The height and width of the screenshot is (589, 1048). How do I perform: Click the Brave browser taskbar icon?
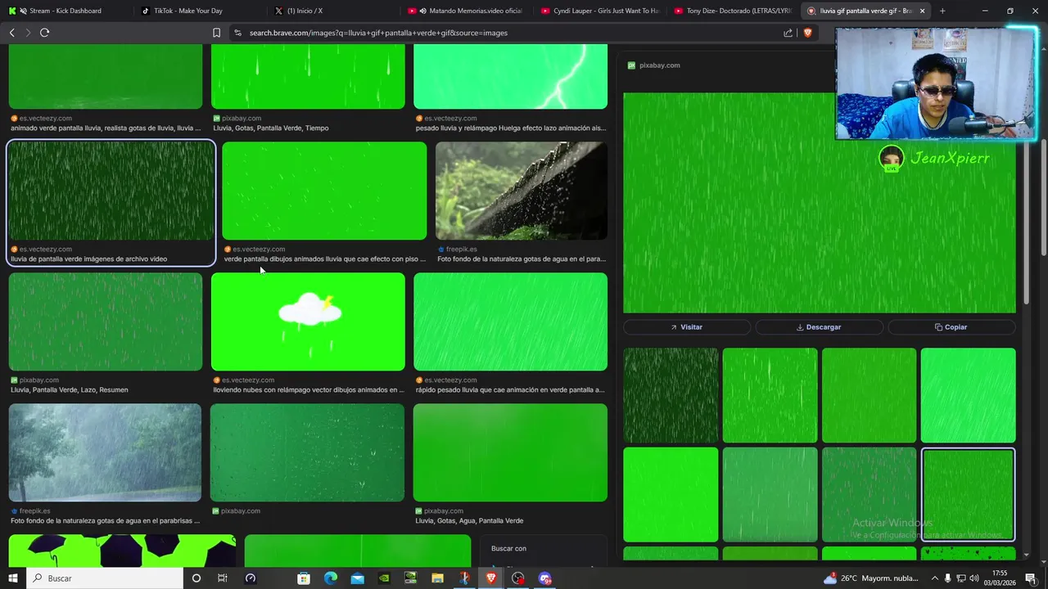pyautogui.click(x=491, y=578)
